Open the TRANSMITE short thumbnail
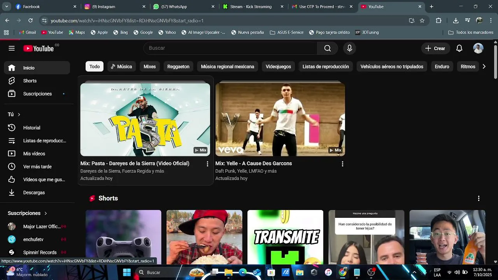The image size is (498, 280). pos(285,237)
